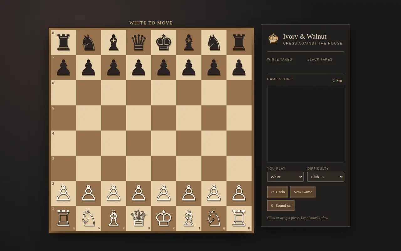
Task: Select the white pawn on e2
Action: click(x=164, y=193)
